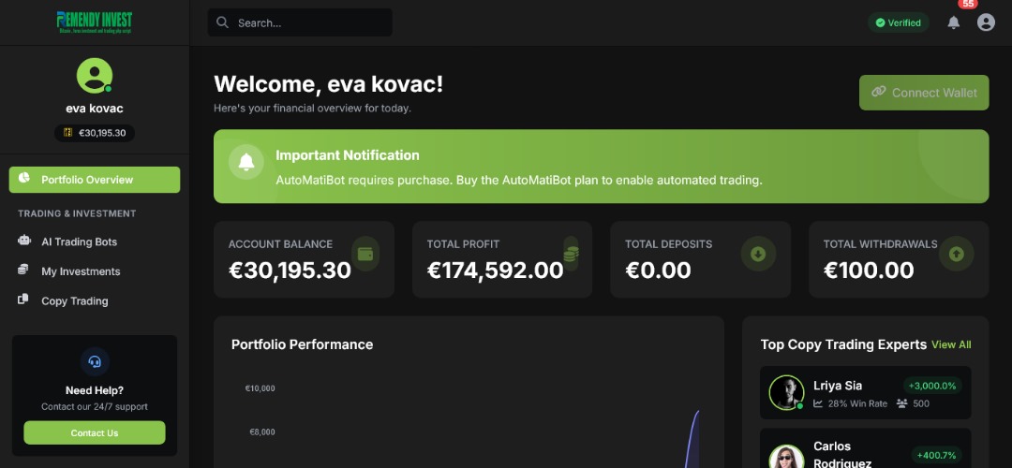Click the Total Deposits download arrow icon
This screenshot has height=468, width=1012.
click(x=758, y=254)
